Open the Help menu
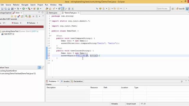 60,5
